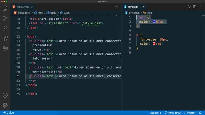Image resolution: width=205 pixels, height=115 pixels.
Task: Open the notifications bell in the status bar
Action: (x=200, y=113)
